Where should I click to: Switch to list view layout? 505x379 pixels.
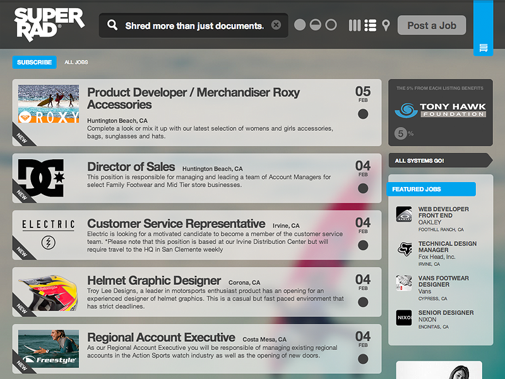371,25
